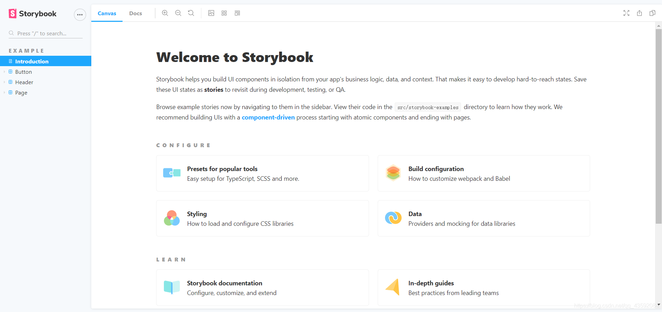
Task: Click the vertical scrollbar thumb
Action: pos(659,126)
